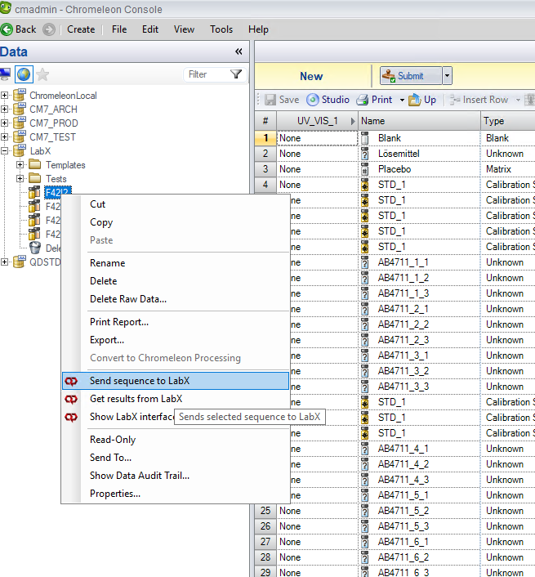535x577 pixels.
Task: Choose Export from context menu
Action: (x=176, y=340)
